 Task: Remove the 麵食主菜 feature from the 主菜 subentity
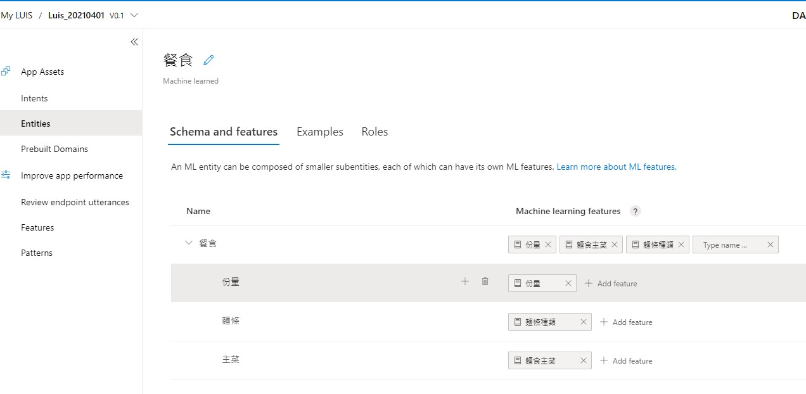(584, 360)
